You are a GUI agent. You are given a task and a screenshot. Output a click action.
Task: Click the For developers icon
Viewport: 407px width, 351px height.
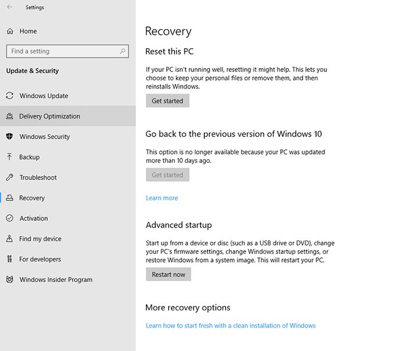pyautogui.click(x=9, y=259)
